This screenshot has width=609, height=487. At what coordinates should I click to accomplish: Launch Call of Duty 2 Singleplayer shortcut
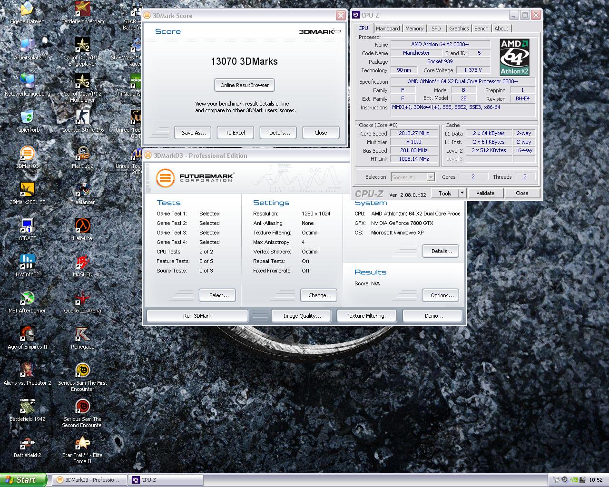coord(82,51)
